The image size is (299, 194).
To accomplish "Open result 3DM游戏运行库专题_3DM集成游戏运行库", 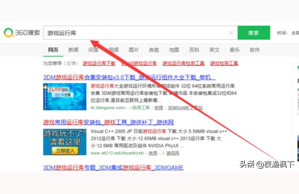I will [113, 168].
